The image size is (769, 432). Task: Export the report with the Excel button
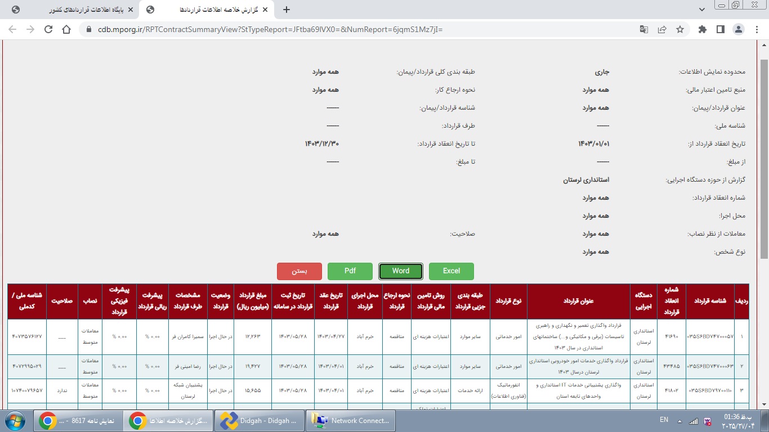pyautogui.click(x=451, y=271)
